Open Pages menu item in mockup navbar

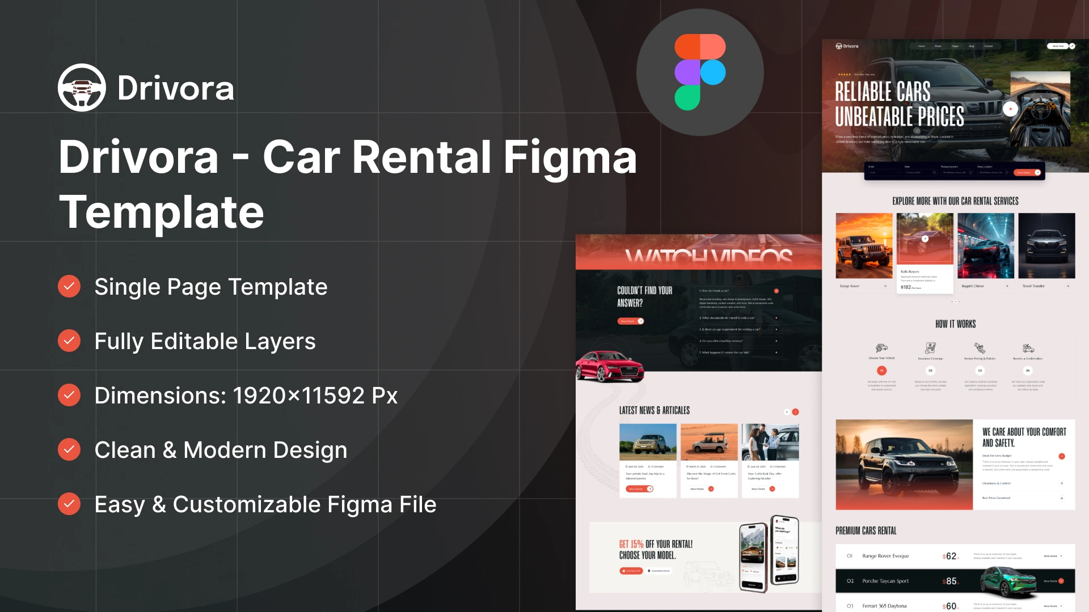[955, 46]
